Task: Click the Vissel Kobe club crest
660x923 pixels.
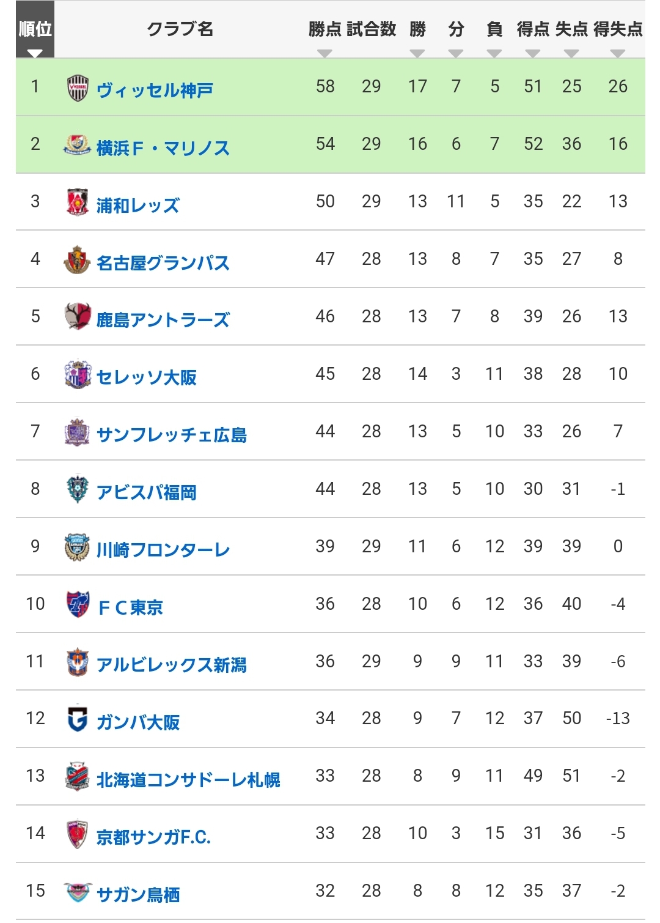Action: pos(78,88)
